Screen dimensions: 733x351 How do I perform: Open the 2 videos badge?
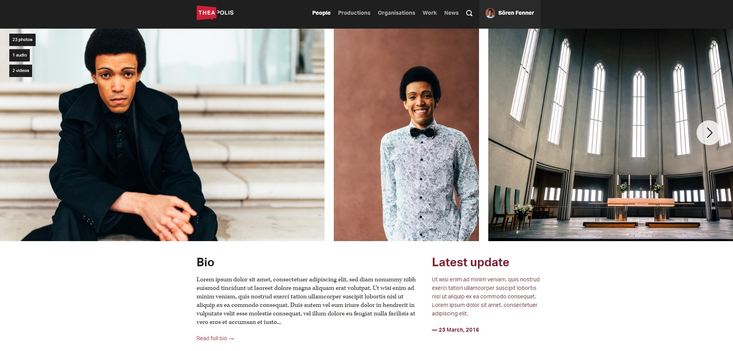[x=21, y=70]
